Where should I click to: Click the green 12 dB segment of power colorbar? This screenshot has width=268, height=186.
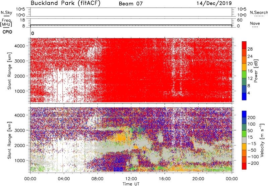244,74
